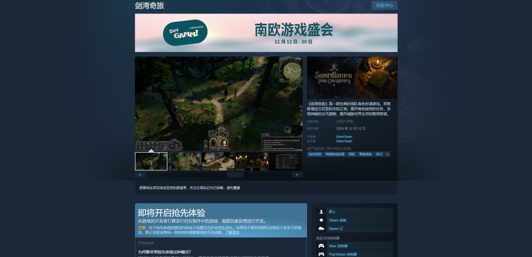Open the 等角视角 tag

[x=365, y=154]
